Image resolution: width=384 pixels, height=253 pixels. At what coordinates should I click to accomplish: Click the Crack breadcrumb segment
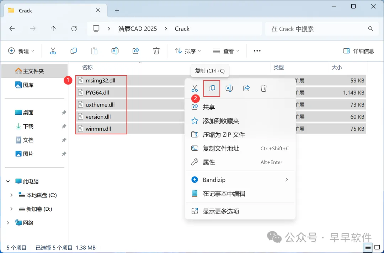coord(182,29)
